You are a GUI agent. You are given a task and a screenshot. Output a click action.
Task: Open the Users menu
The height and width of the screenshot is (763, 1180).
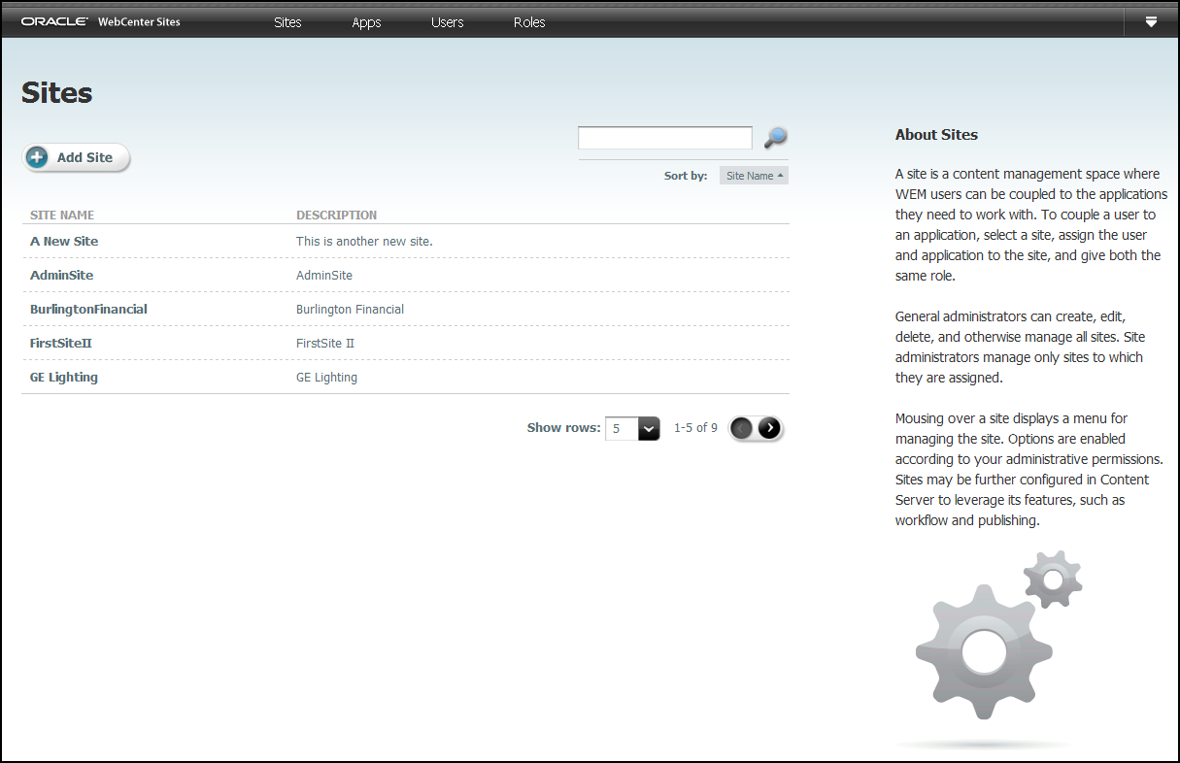[x=448, y=22]
